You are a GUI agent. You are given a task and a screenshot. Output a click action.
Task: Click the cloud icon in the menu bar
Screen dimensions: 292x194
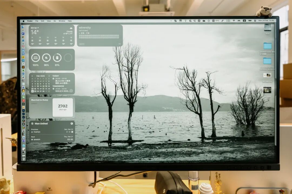coord(204,21)
